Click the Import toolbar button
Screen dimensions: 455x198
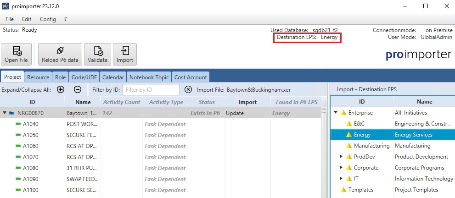124,55
